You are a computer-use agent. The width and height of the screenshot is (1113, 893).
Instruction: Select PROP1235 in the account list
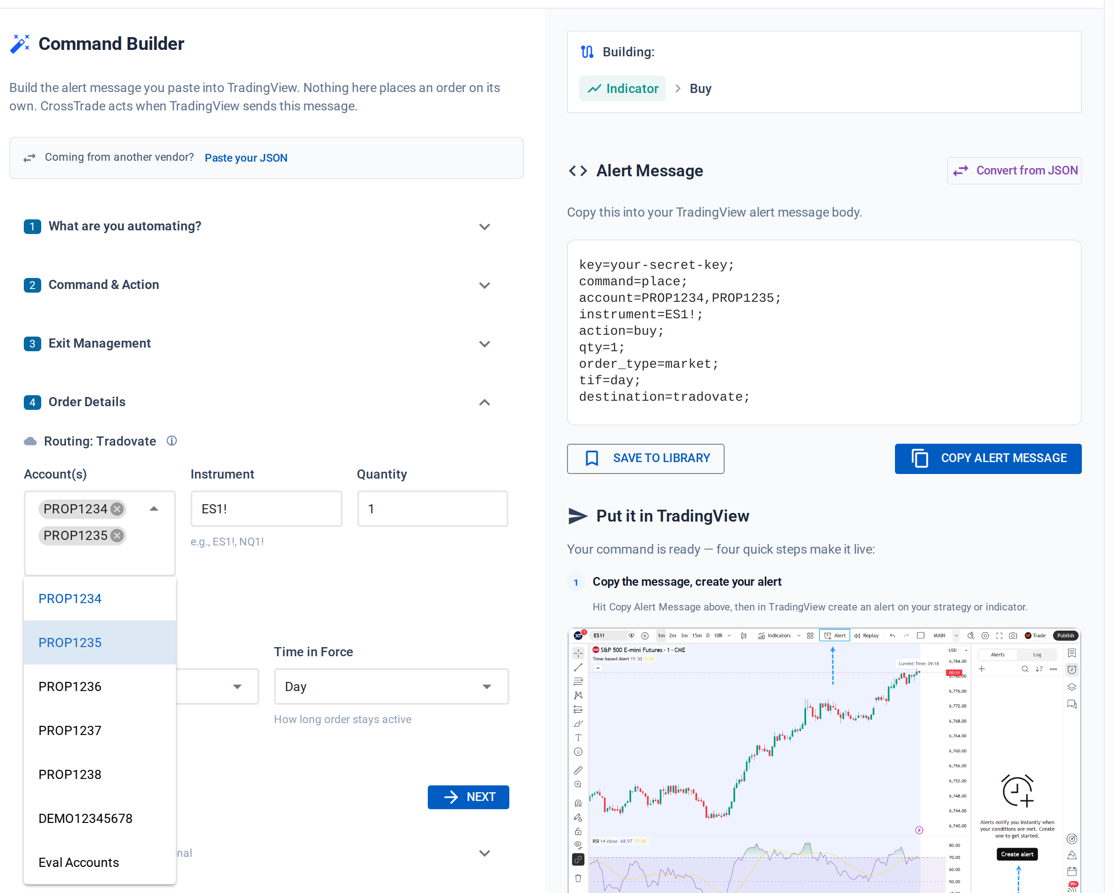pos(100,643)
